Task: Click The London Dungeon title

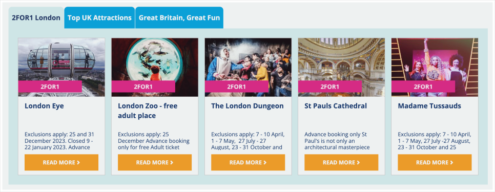Action: (x=247, y=106)
